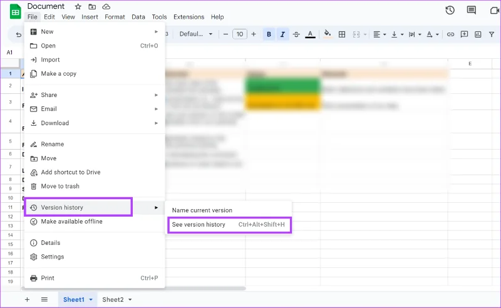The width and height of the screenshot is (501, 308).
Task: Select Add shortcut to Drive
Action: (x=95, y=172)
